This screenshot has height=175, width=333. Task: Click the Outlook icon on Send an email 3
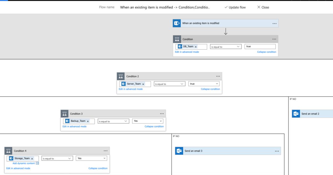pyautogui.click(x=179, y=151)
